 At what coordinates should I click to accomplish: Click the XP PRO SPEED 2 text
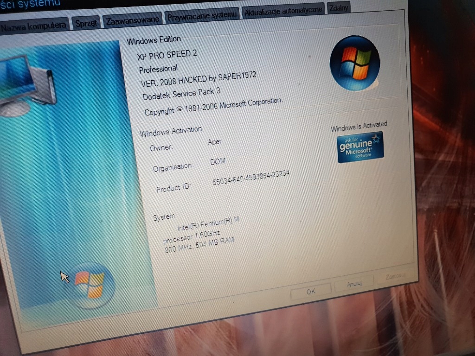point(167,55)
